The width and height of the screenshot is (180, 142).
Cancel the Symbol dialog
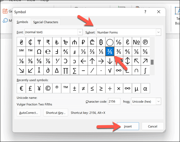point(153,126)
